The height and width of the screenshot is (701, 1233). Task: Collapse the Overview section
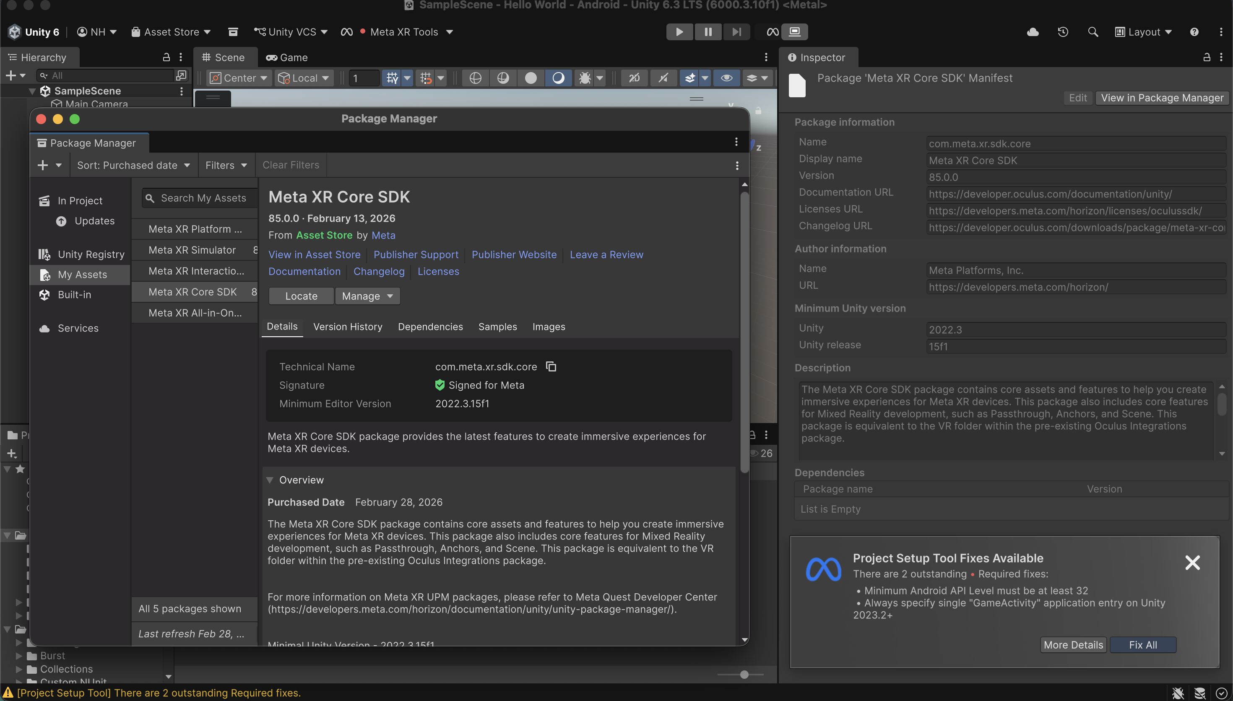[x=270, y=480]
